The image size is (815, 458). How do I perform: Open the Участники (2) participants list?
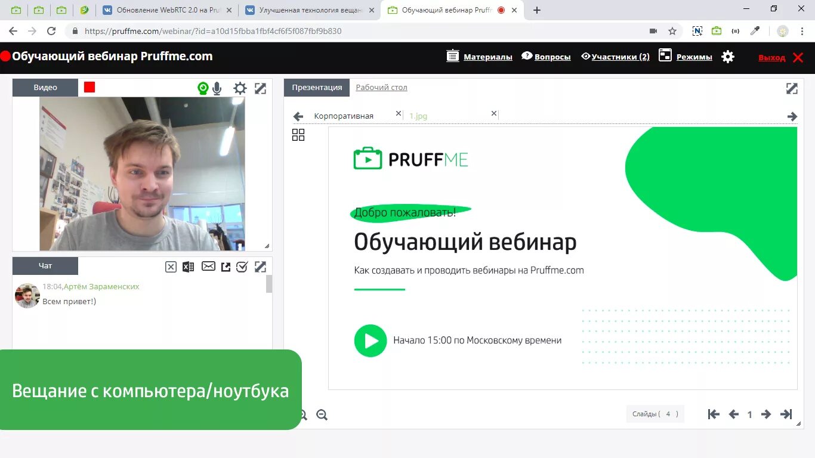(x=620, y=57)
